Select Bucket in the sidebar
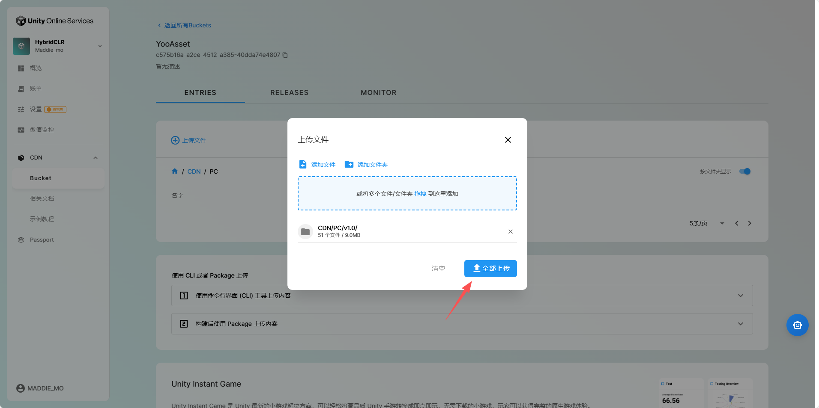The height and width of the screenshot is (408, 819). pos(58,178)
